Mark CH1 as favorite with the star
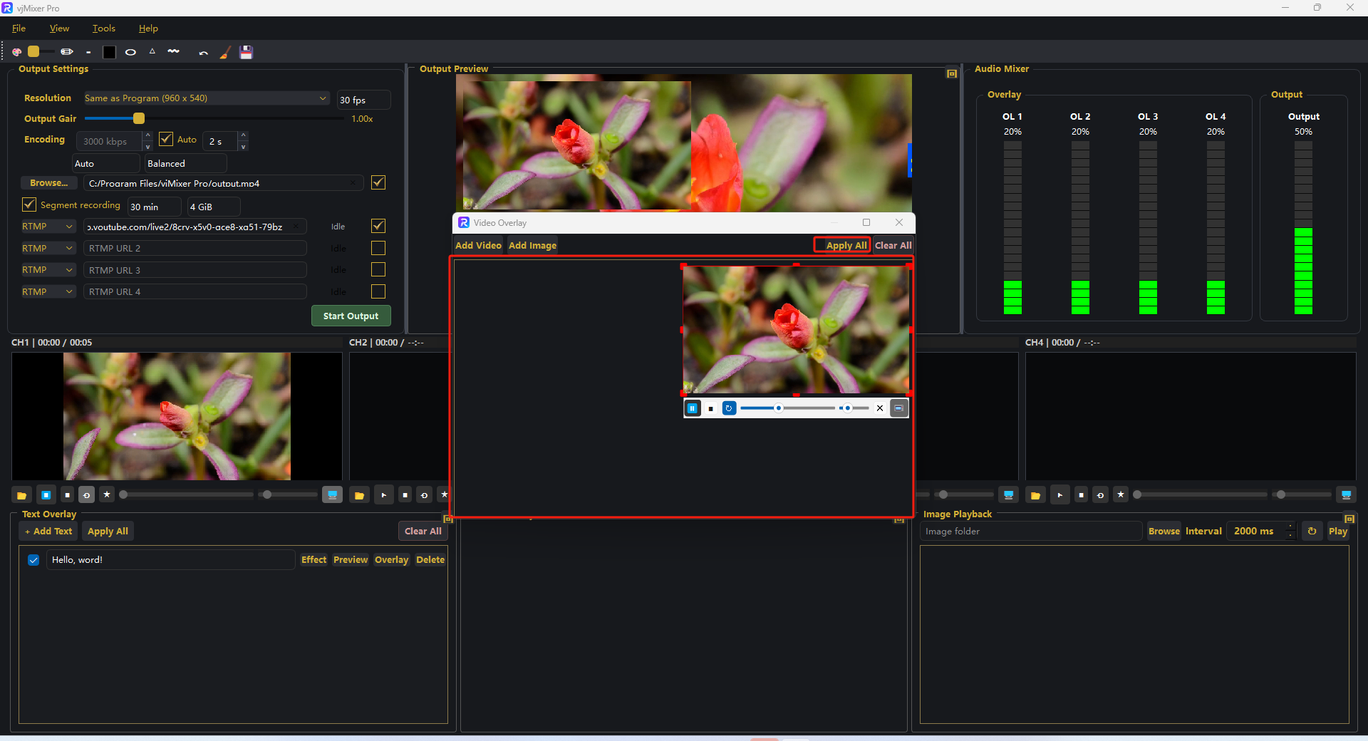The image size is (1368, 741). [x=107, y=494]
